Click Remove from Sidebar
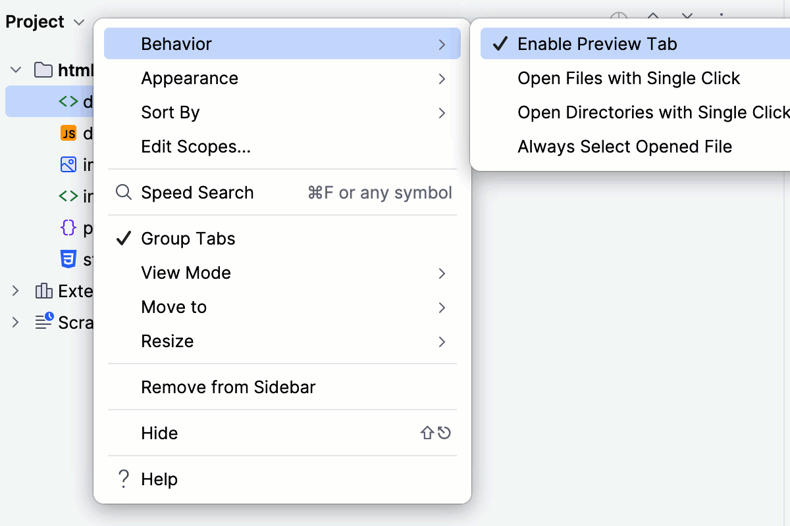Screen dimensions: 790x526 tap(230, 387)
